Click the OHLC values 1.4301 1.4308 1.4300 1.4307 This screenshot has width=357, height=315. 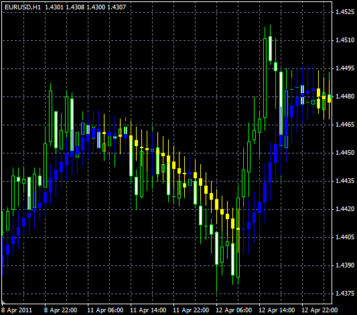(85, 7)
